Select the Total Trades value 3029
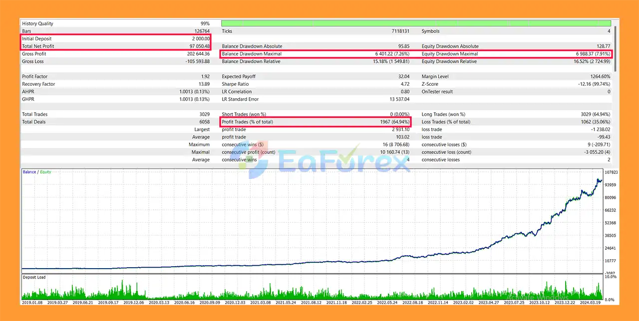This screenshot has height=321, width=639. pyautogui.click(x=205, y=114)
